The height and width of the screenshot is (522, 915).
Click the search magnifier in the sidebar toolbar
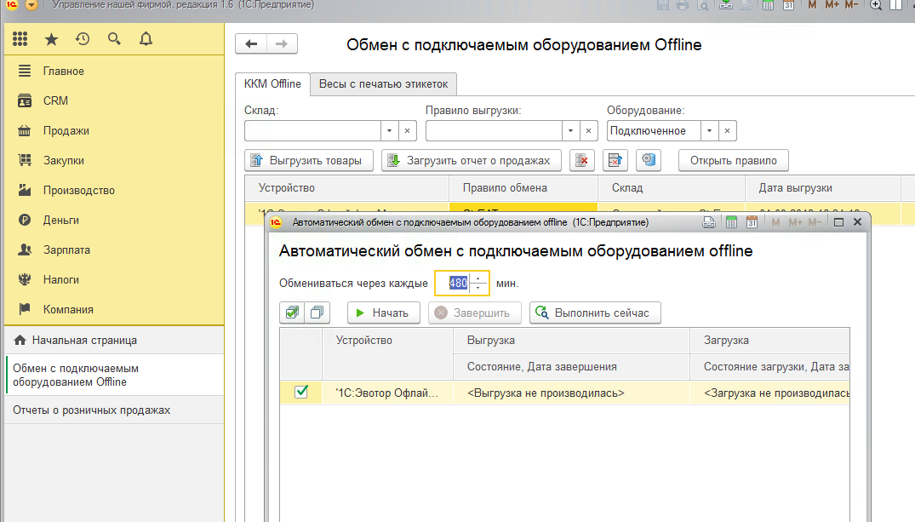[114, 39]
